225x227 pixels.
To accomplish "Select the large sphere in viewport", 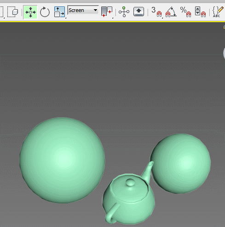I will pos(62,160).
